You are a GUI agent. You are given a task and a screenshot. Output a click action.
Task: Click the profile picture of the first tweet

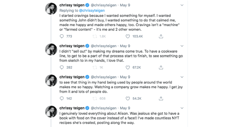click(x=51, y=8)
